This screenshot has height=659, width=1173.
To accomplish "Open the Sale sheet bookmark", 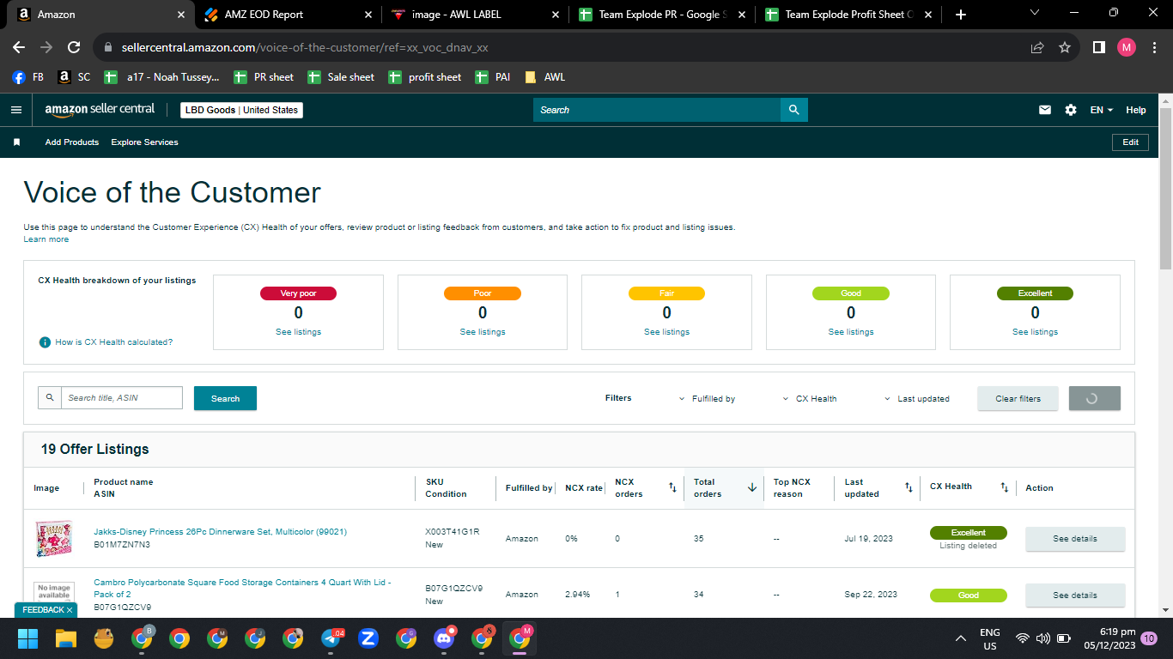I will click(341, 77).
